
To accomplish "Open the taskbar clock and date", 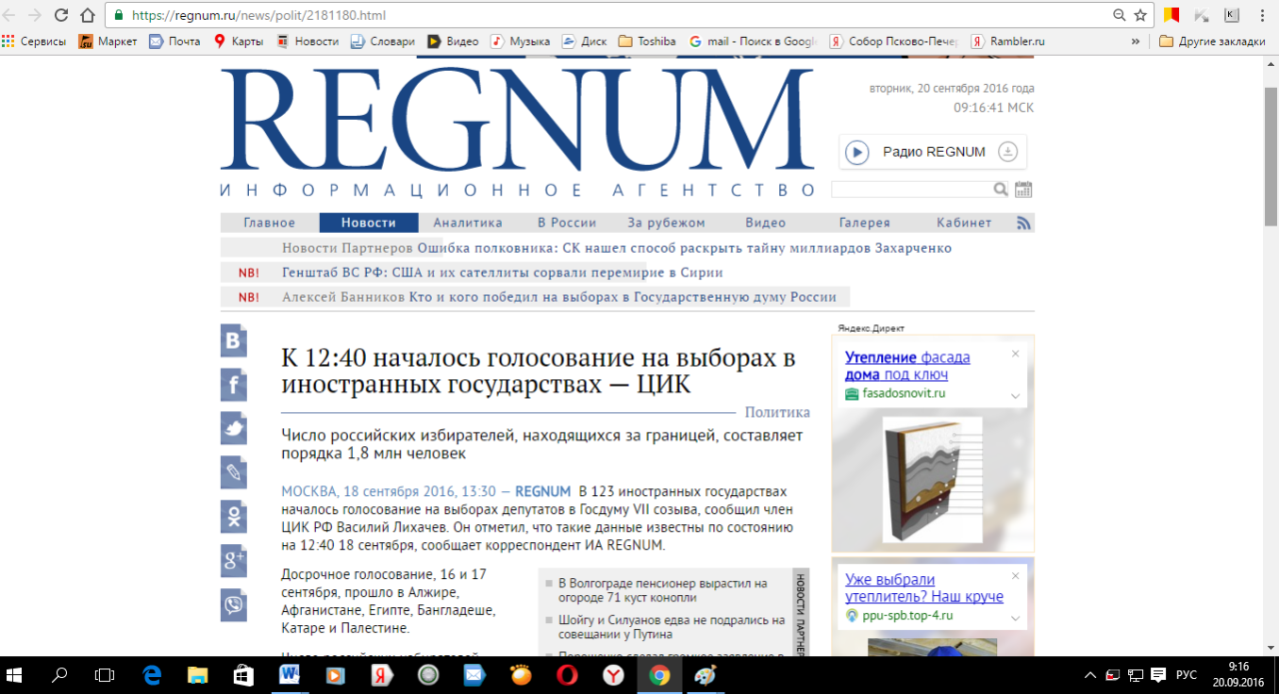I will [x=1239, y=675].
